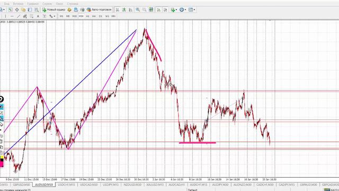Viewport: 339px width, 191px height.
Task: Open the Strategy Tester magnifier icon
Action: tap(37, 10)
